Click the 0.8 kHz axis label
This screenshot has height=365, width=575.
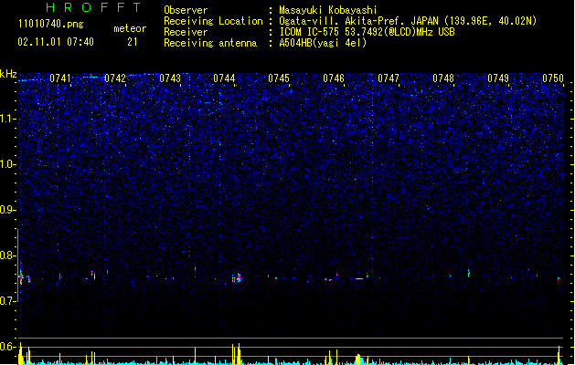coord(7,255)
